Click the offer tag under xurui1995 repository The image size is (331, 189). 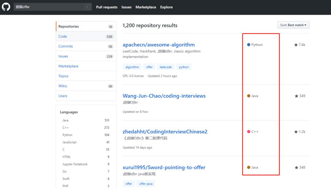(x=129, y=184)
